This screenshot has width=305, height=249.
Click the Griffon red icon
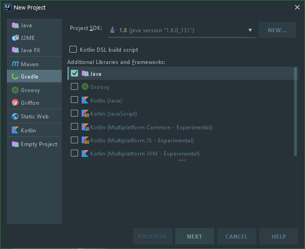(15, 103)
